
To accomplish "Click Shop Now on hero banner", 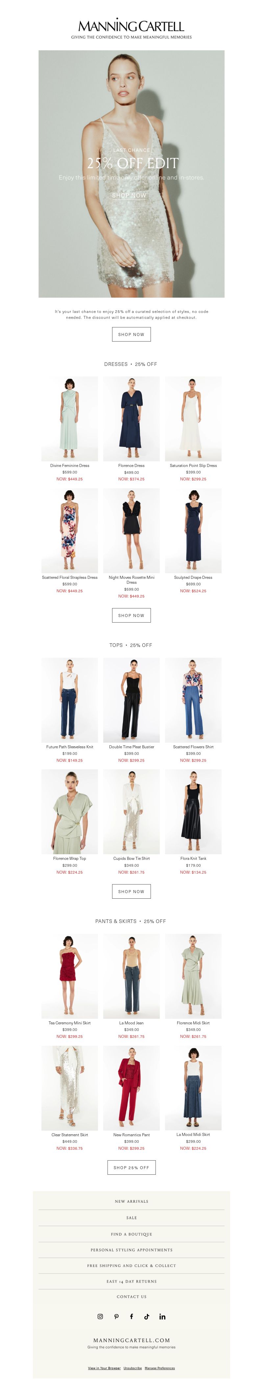I will coord(129,195).
